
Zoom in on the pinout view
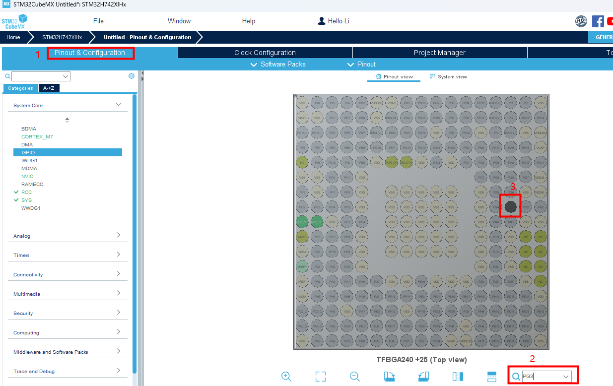click(x=286, y=376)
